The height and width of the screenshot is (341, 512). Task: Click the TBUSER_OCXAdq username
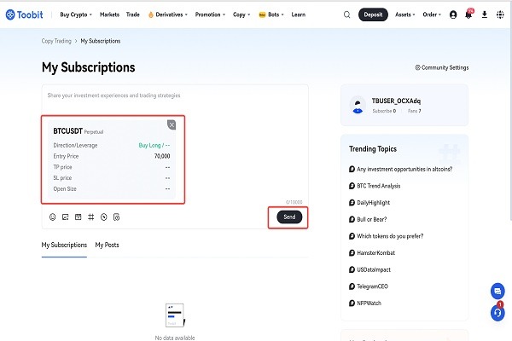point(396,101)
